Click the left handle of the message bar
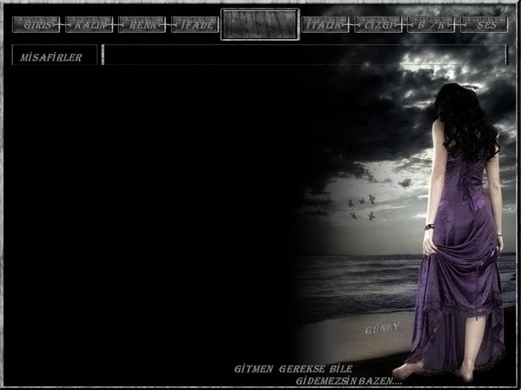521x390 pixels. [x=104, y=55]
